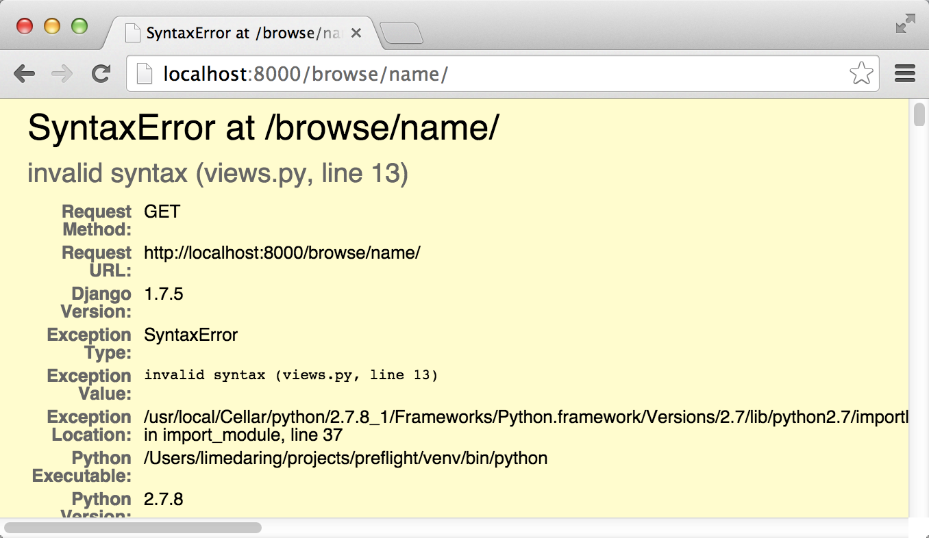Click the back navigation arrow
The height and width of the screenshot is (538, 929).
click(x=25, y=73)
